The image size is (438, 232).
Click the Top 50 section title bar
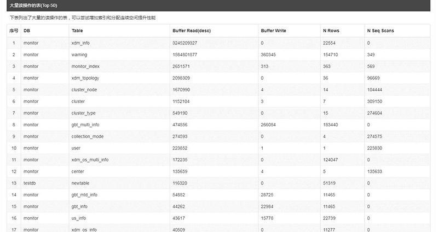[x=218, y=5]
